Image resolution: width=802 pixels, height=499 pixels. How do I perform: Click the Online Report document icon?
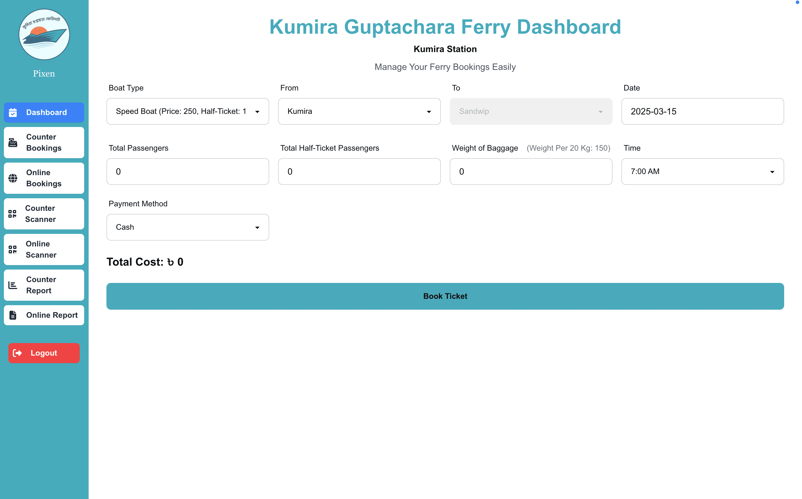13,315
